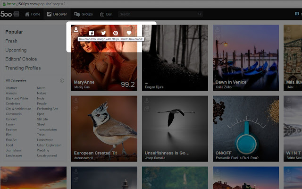Click the open-external icon on the flamingo photo
Viewport: 302px width, 189px height.
pos(147,109)
